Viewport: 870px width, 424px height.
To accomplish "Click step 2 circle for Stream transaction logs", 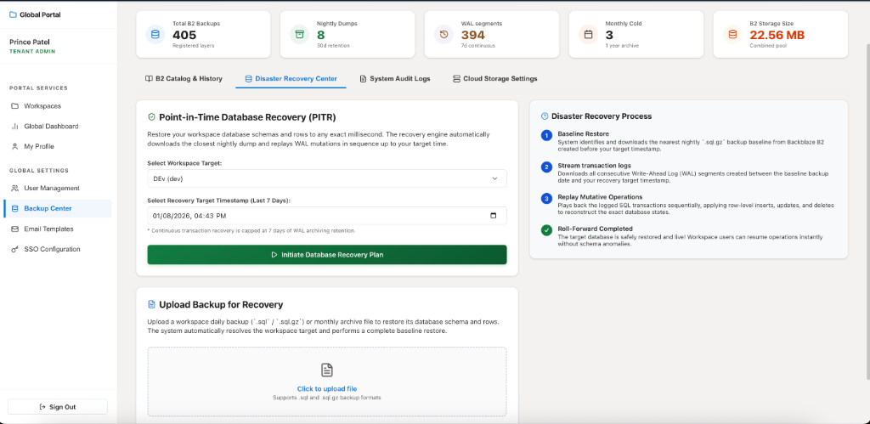I will [546, 167].
